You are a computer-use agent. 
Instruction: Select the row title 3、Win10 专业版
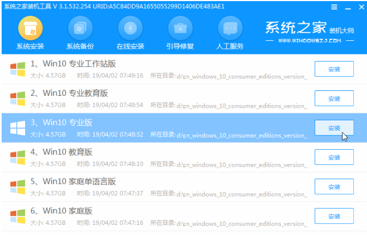click(62, 122)
